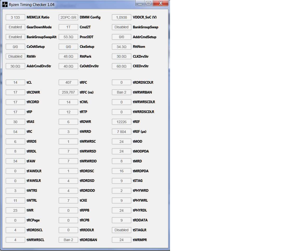Click the tRDDATA label text
Screen dimensions: 299x251
coord(140,220)
